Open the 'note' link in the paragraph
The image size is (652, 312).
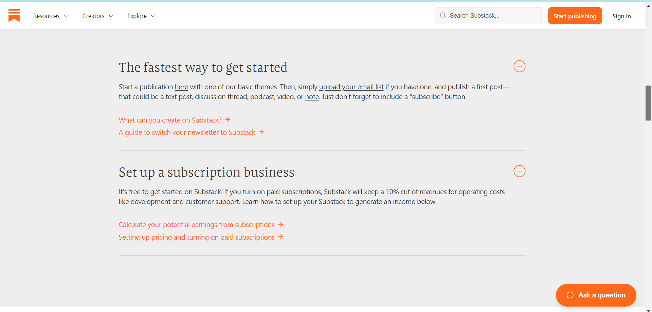coord(312,97)
